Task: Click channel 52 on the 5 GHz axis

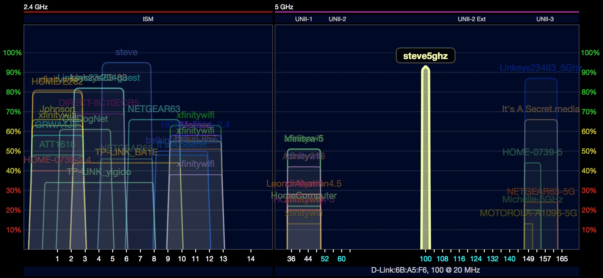Action: pyautogui.click(x=325, y=259)
